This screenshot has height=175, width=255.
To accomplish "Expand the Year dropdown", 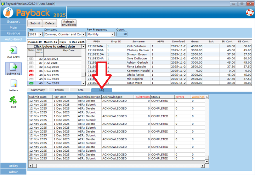I will [40, 34].
